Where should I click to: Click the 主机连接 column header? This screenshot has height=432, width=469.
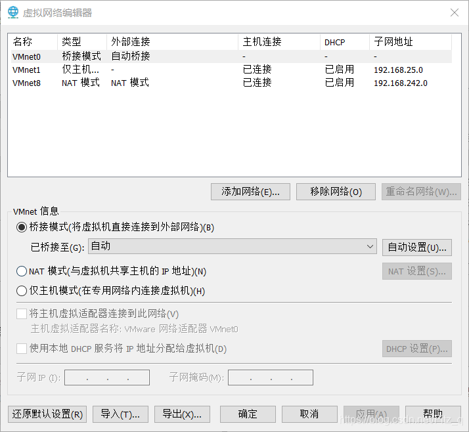(x=279, y=42)
